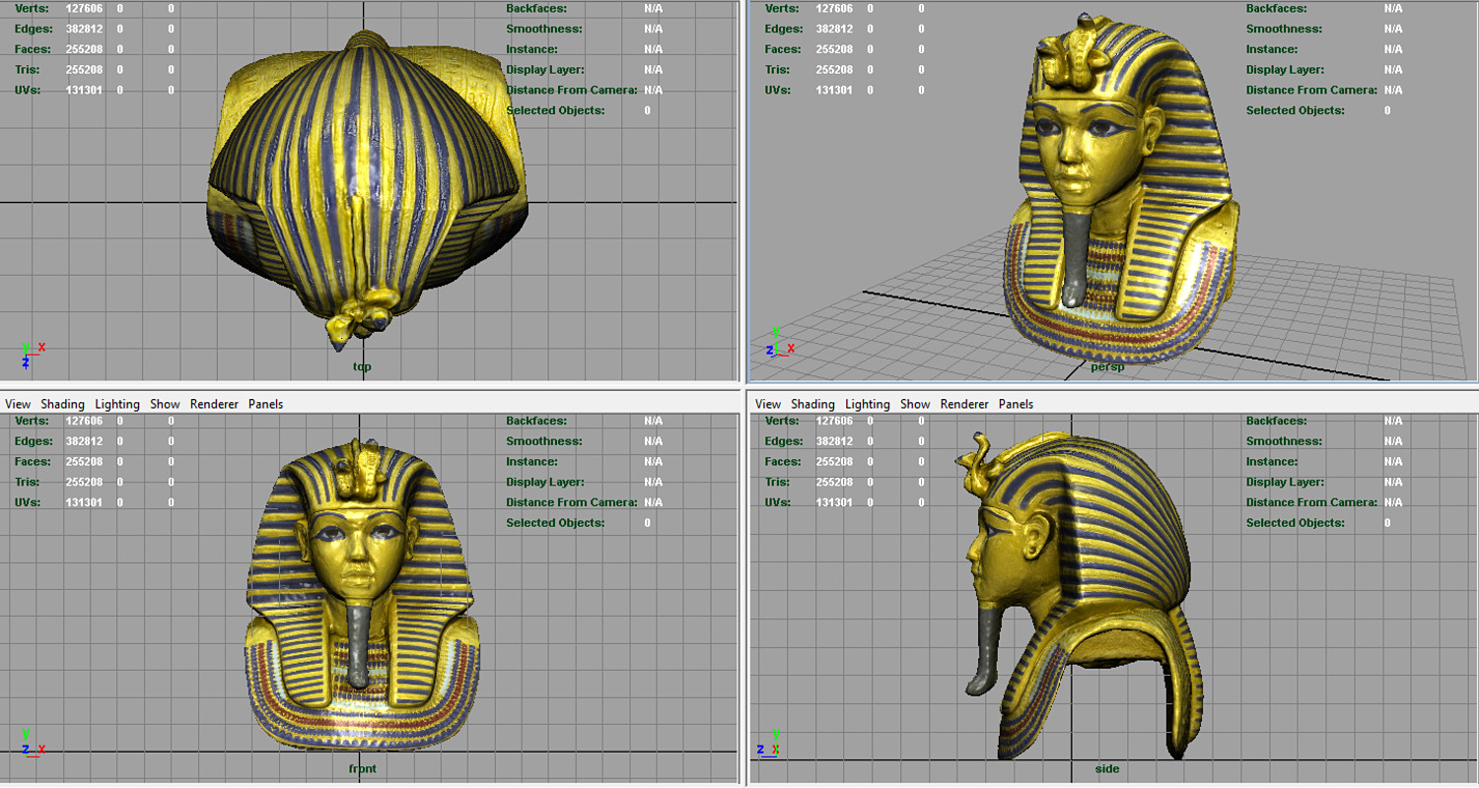The image size is (1479, 788).
Task: Click the 'Verts:' label in the top viewport
Action: click(32, 9)
